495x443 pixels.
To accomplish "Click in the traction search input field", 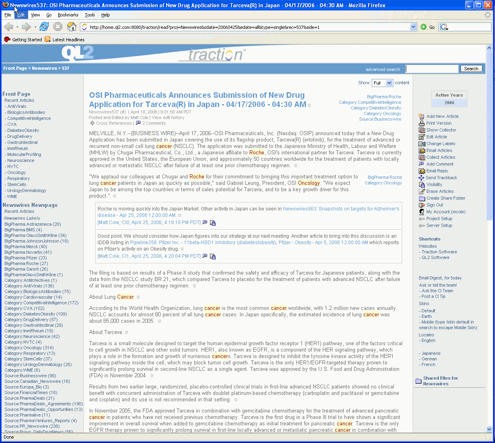I will (x=432, y=69).
